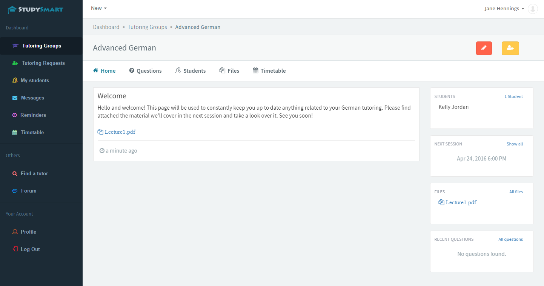This screenshot has height=286, width=544.
Task: Click Find a tutor
Action: click(x=35, y=173)
